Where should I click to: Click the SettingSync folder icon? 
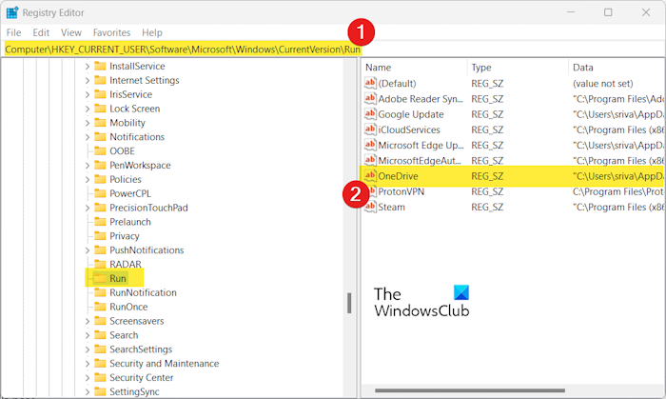(100, 391)
